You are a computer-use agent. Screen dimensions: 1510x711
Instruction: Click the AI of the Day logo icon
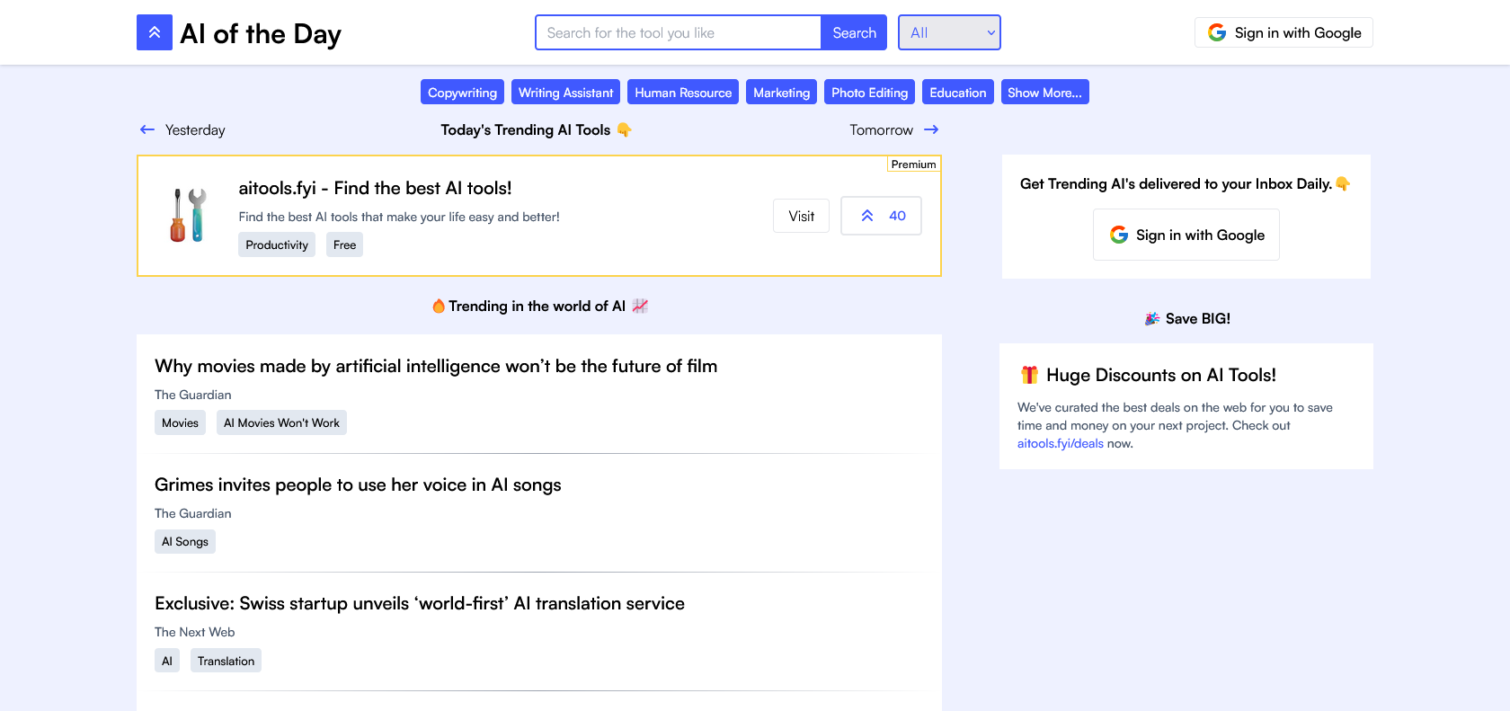(x=155, y=32)
